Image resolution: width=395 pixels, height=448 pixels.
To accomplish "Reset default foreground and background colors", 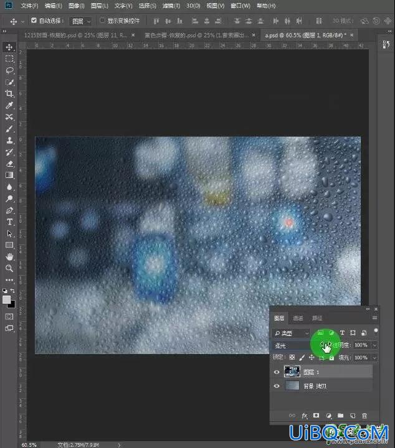I will (x=5, y=291).
